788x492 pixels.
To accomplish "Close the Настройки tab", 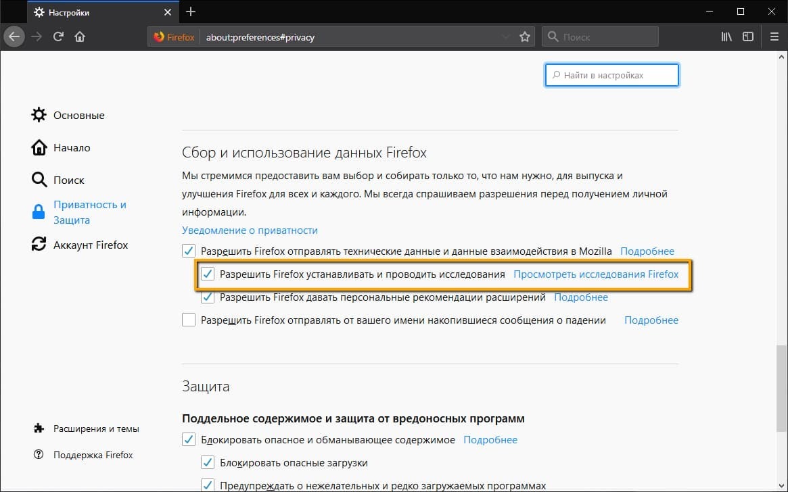I will (x=168, y=12).
